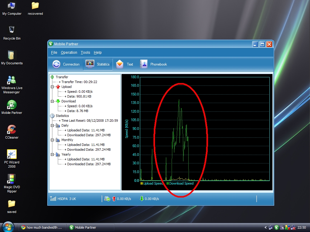310x232 pixels.
Task: Open the Operation menu
Action: [x=69, y=53]
